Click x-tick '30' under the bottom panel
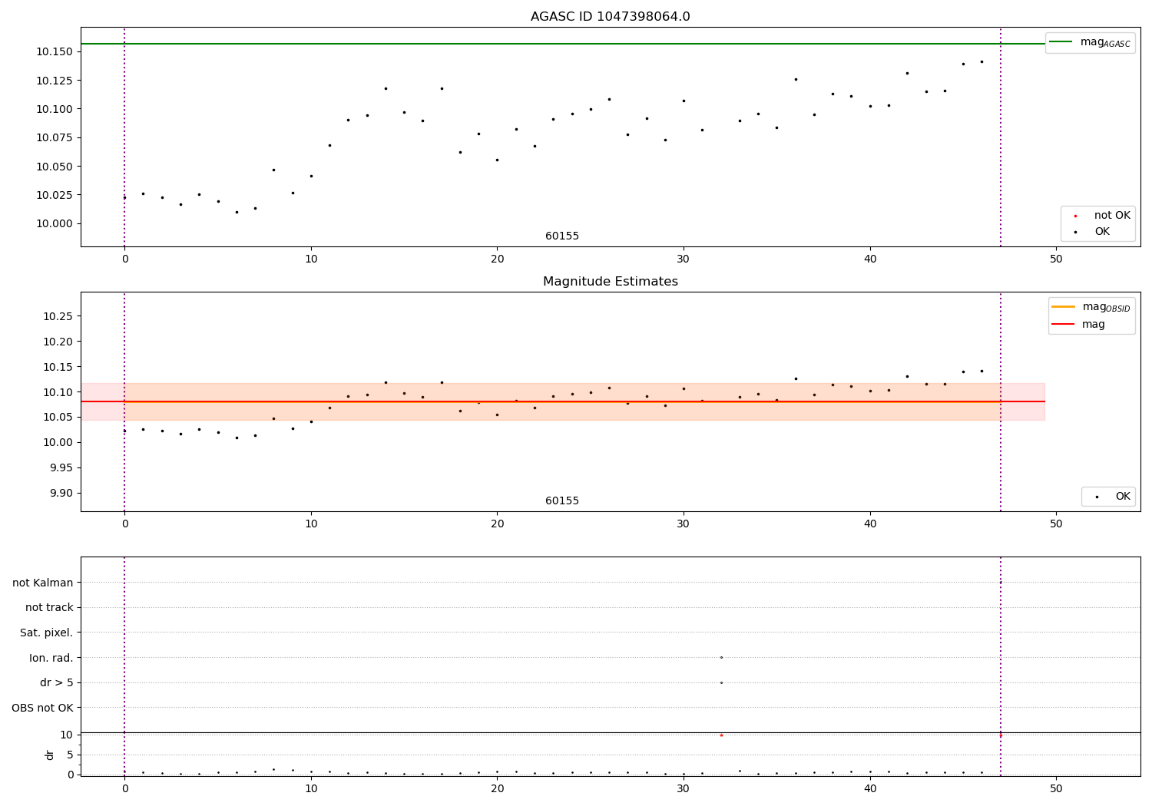 [x=684, y=789]
